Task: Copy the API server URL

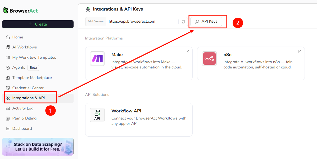Action: point(183,22)
